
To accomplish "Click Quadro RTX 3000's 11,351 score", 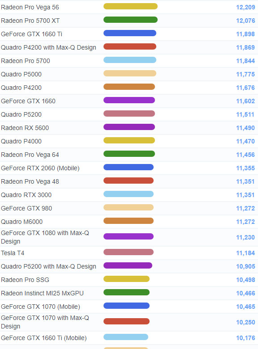I will pyautogui.click(x=245, y=195).
